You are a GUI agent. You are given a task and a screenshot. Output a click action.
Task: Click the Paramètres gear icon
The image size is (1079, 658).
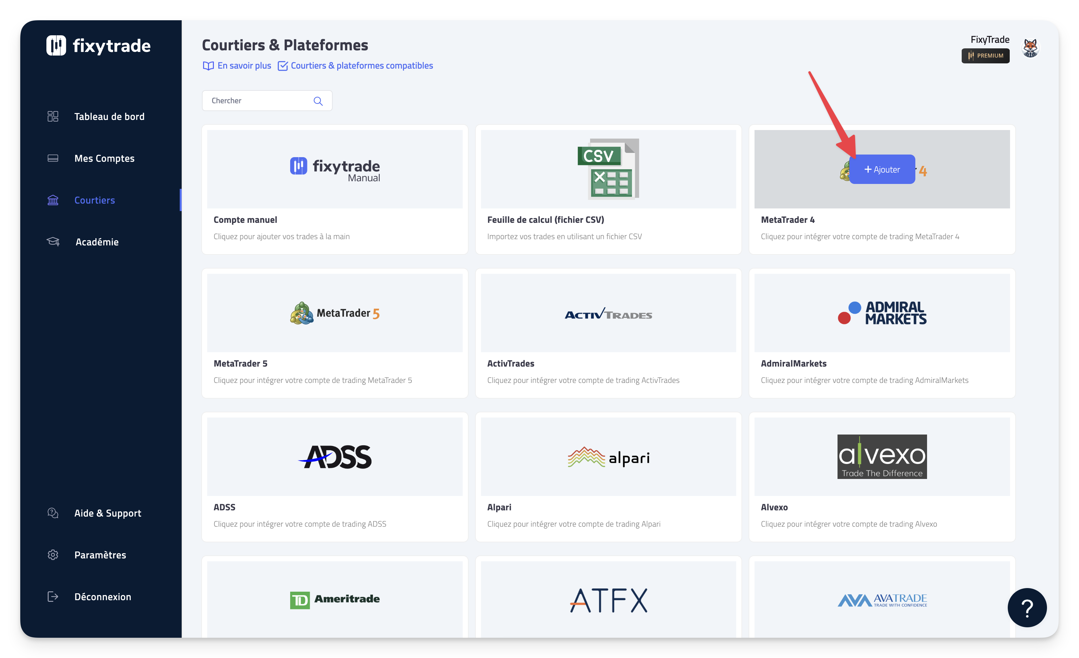pos(53,555)
